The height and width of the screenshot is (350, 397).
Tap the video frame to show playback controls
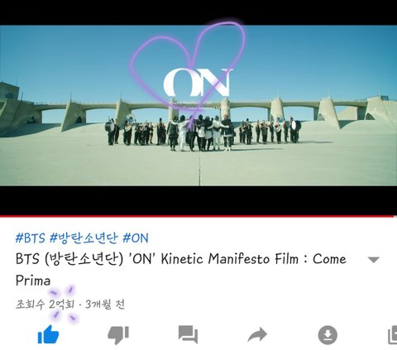point(198,106)
